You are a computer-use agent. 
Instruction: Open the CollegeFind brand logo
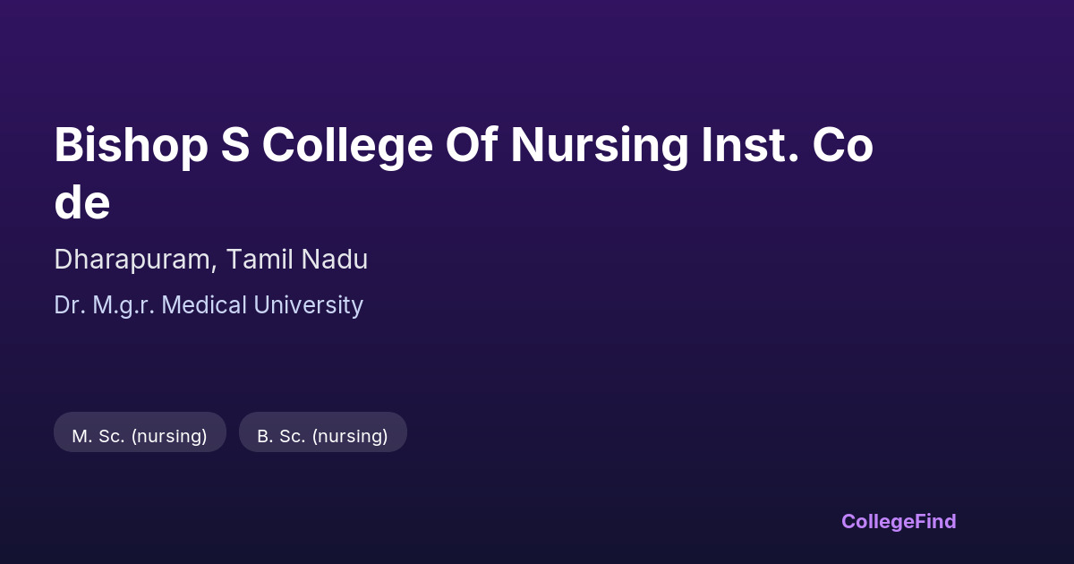(899, 521)
